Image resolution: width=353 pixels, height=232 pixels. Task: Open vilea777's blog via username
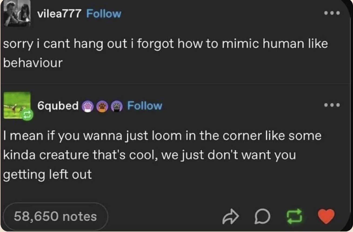[59, 13]
